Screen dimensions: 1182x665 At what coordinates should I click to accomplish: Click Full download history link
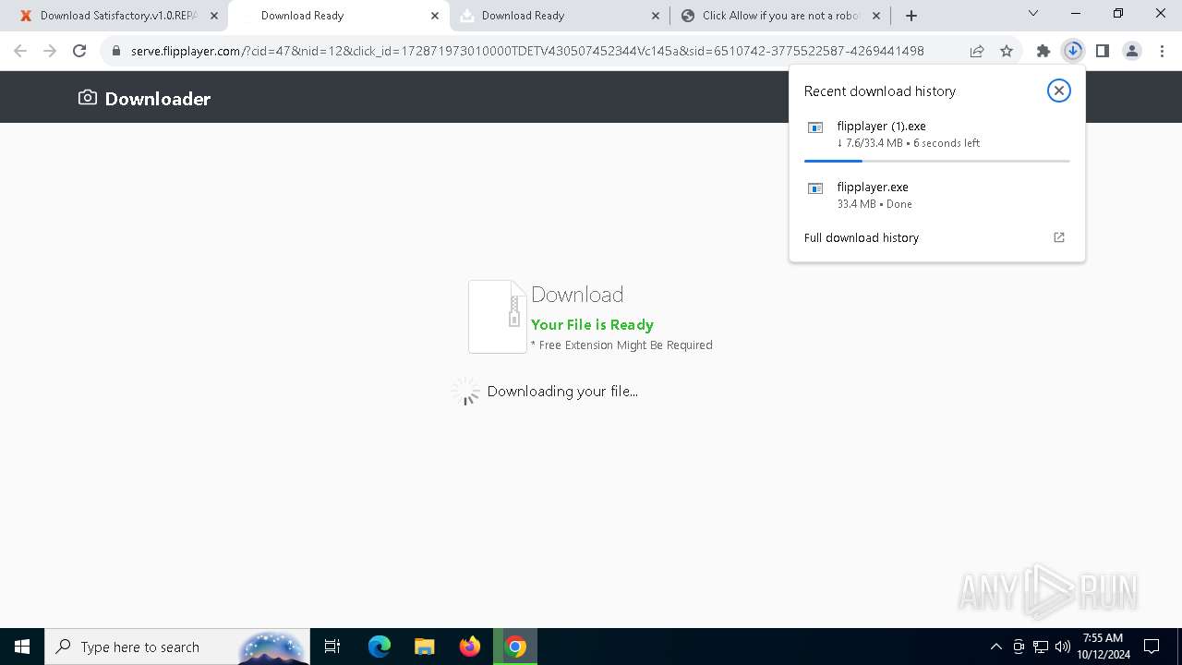point(862,237)
